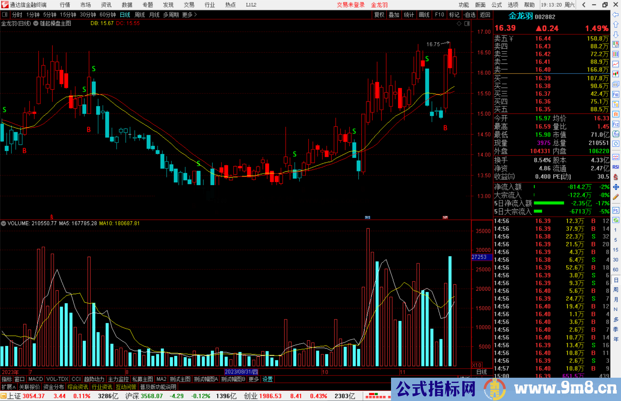Toggle the round icon before 雄起操盘主图
Screen dimensions: 621x401
36,24
